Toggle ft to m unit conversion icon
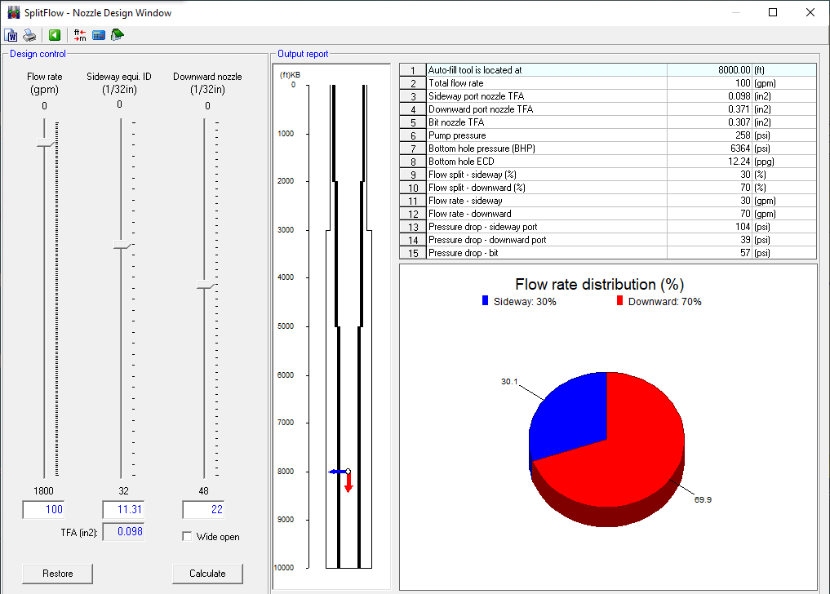The width and height of the screenshot is (830, 594). coord(80,35)
